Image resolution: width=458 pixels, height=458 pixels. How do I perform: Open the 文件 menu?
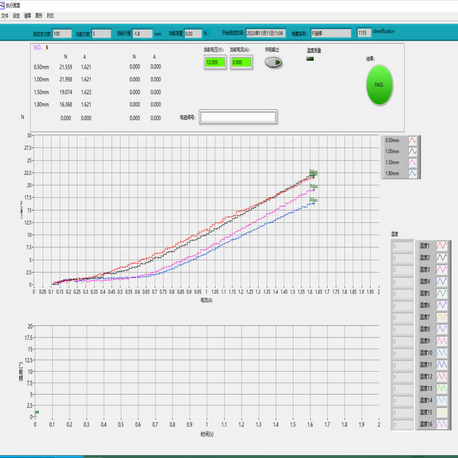(5, 16)
